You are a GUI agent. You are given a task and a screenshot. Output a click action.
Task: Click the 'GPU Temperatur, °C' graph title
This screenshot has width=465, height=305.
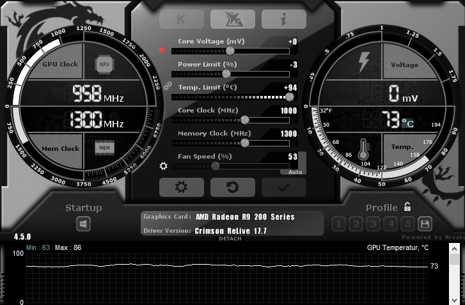click(398, 248)
